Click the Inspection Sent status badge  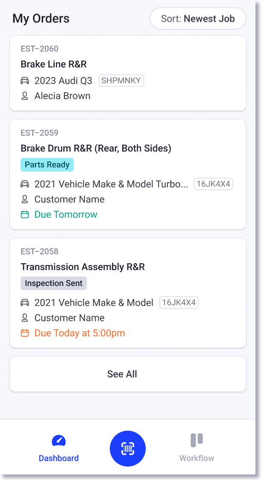[53, 283]
